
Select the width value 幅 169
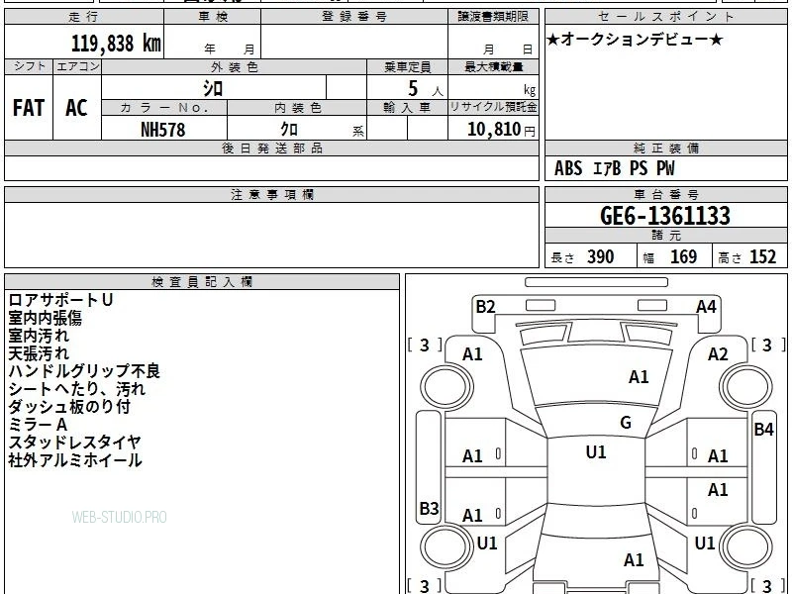point(670,257)
